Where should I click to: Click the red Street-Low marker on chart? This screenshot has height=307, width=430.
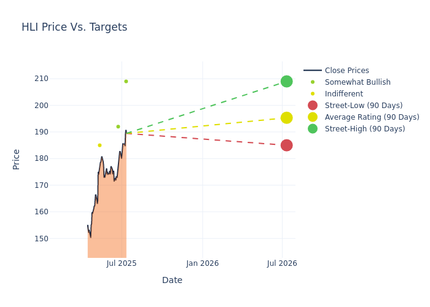pos(286,146)
